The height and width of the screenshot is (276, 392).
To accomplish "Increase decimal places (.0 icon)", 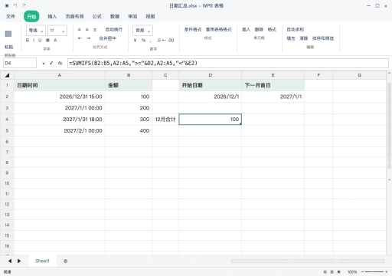I will click(x=159, y=40).
